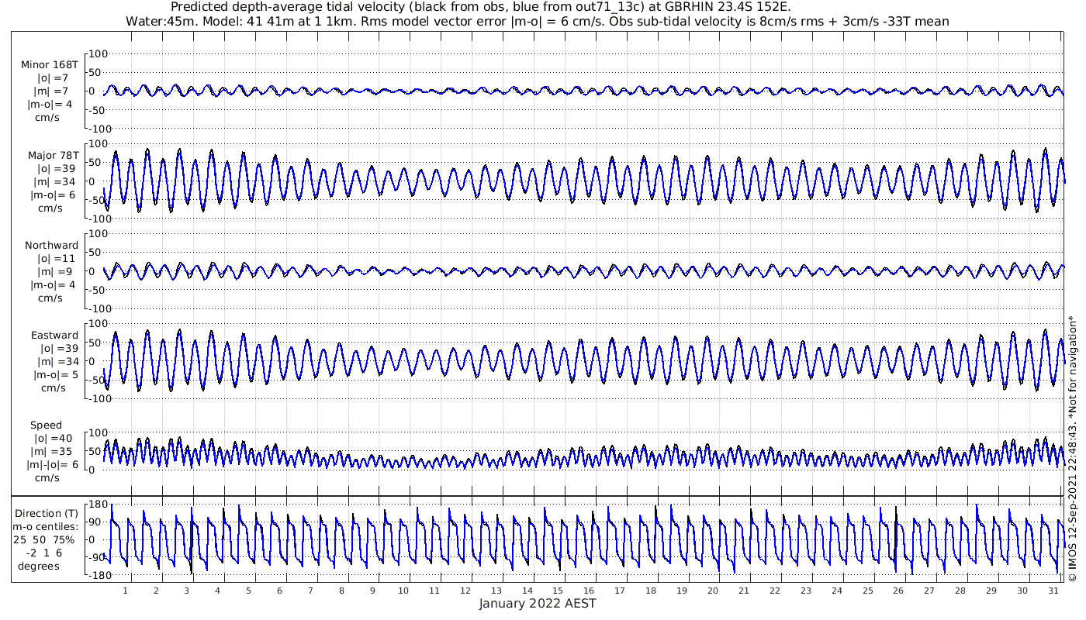Click the day 10 tick on the date axis
Viewport: 1086px width, 620px height.
click(x=403, y=591)
